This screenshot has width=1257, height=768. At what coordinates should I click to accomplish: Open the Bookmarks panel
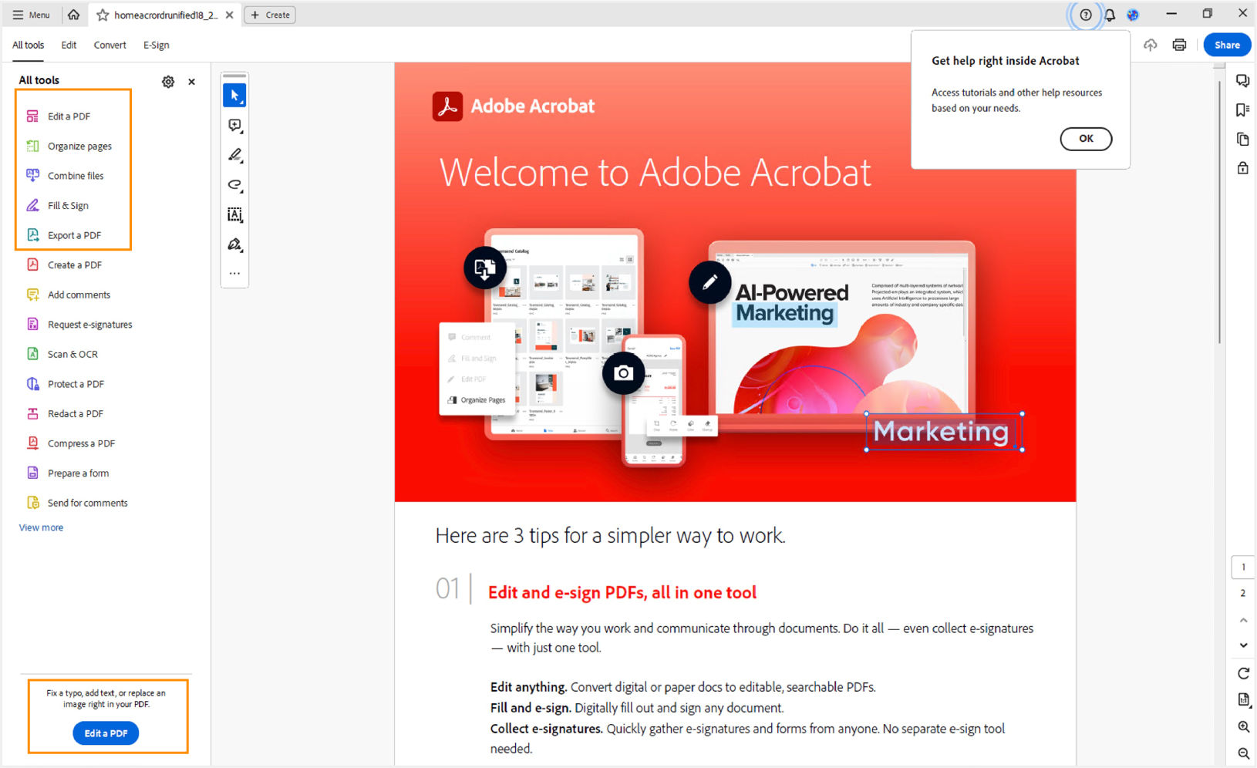pos(1242,109)
